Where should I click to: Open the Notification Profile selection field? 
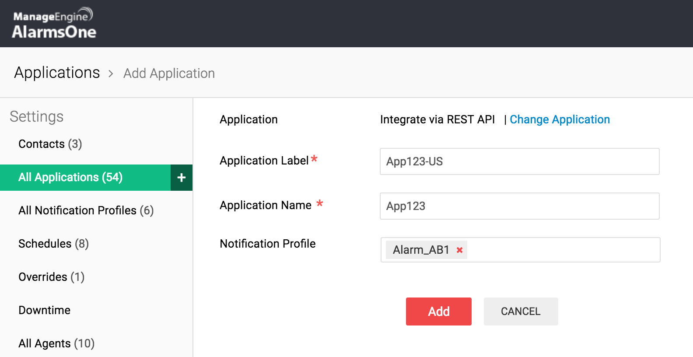pyautogui.click(x=562, y=250)
